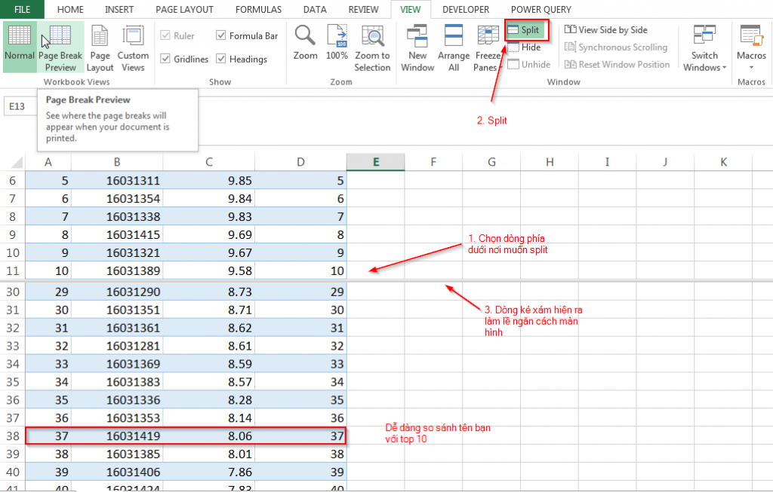Switch to Normal view
Image resolution: width=773 pixels, height=492 pixels.
pos(19,45)
